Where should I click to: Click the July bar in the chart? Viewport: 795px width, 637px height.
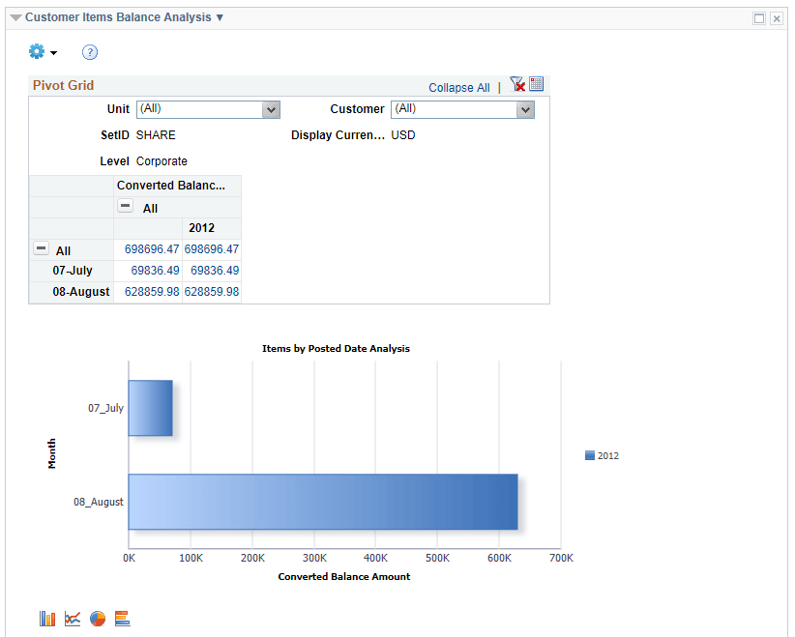pos(150,408)
